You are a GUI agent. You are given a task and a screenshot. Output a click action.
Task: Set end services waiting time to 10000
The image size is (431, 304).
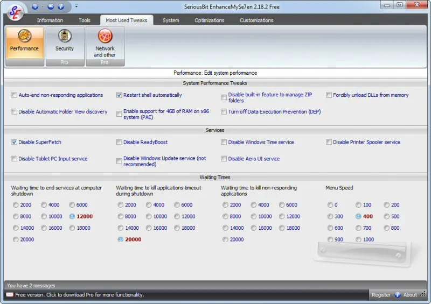coord(44,216)
